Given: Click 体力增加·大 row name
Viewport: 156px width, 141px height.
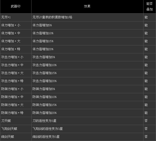Looking at the screenshot, I should click(x=11, y=41).
